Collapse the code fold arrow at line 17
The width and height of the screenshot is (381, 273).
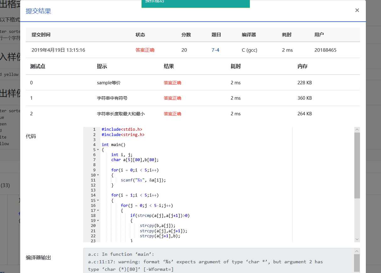click(98, 211)
